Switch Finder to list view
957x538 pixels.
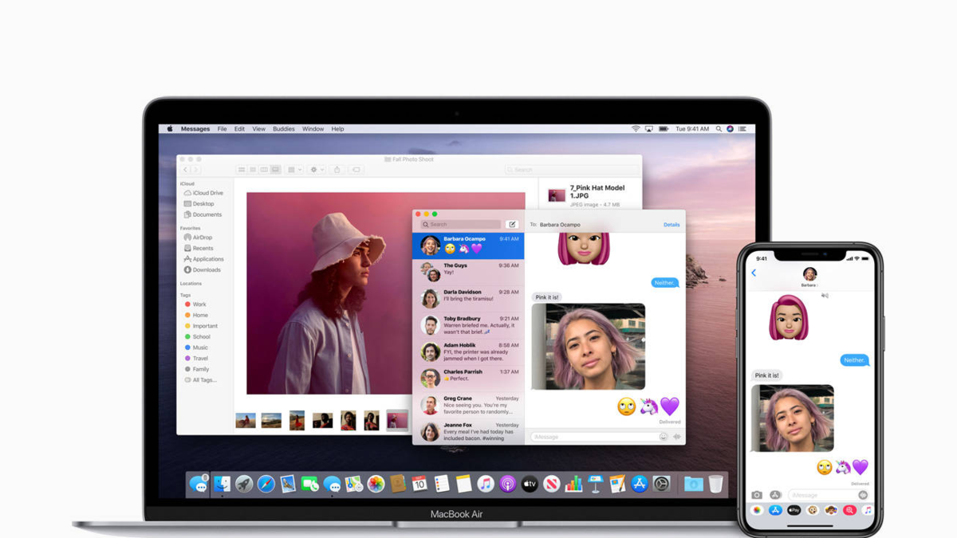click(x=253, y=170)
